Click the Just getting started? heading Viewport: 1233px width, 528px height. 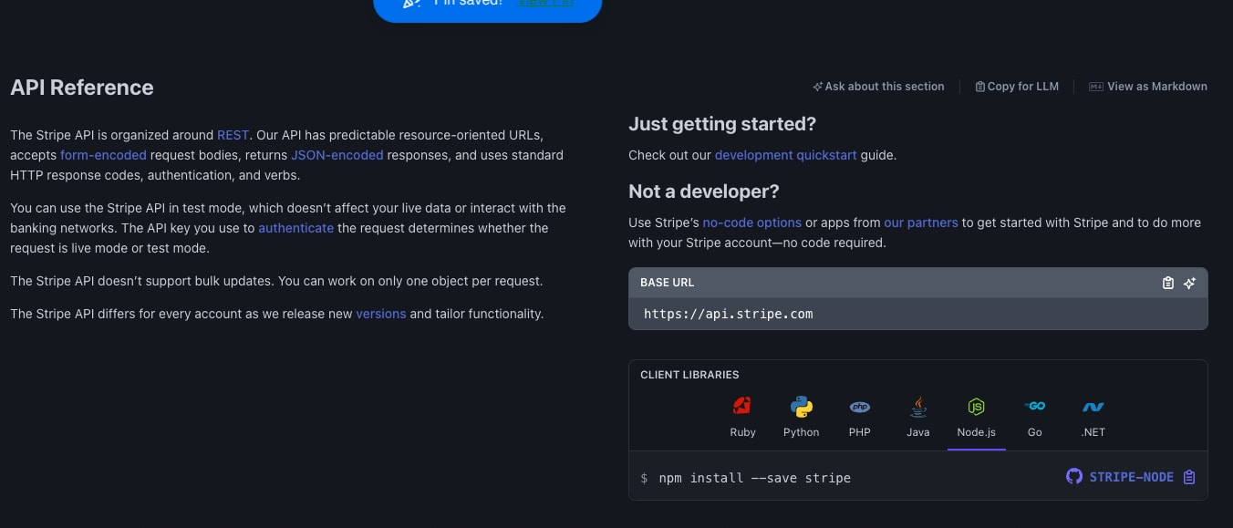point(722,124)
